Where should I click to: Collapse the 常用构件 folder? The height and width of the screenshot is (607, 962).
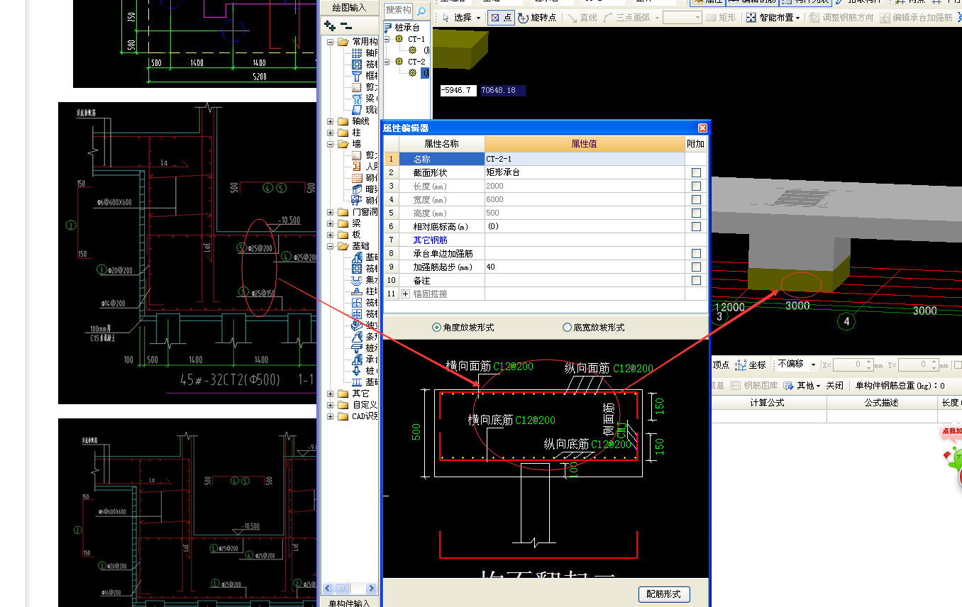(330, 42)
